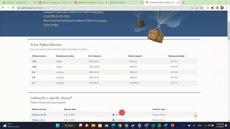Go back to the previous page
230x129 pixels.
point(3,8)
